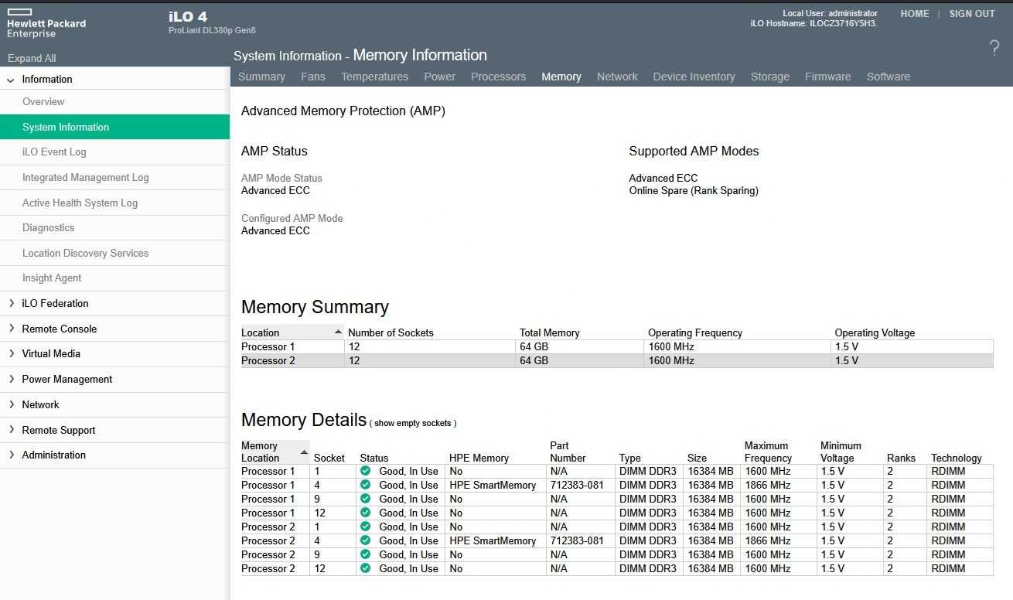Click the green status icon for Processor 2 socket 12

click(365, 568)
